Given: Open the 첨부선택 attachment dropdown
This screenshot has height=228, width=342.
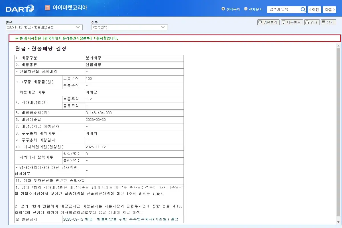Looking at the screenshot, I should point(129,27).
